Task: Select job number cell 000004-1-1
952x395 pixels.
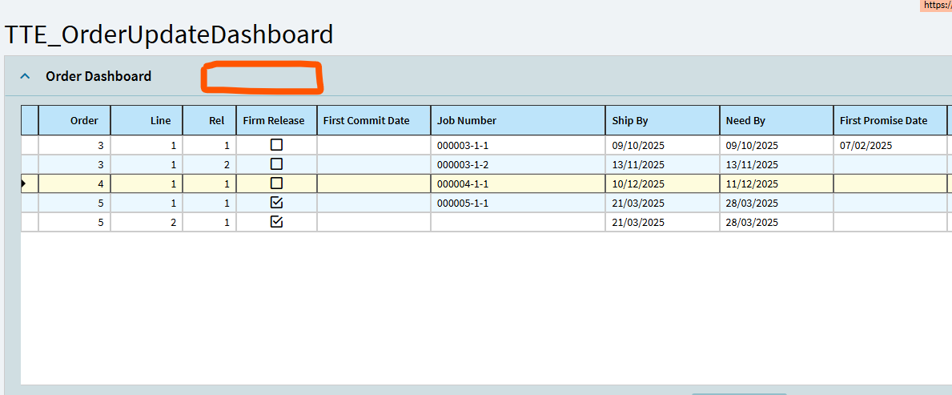Action: tap(518, 184)
